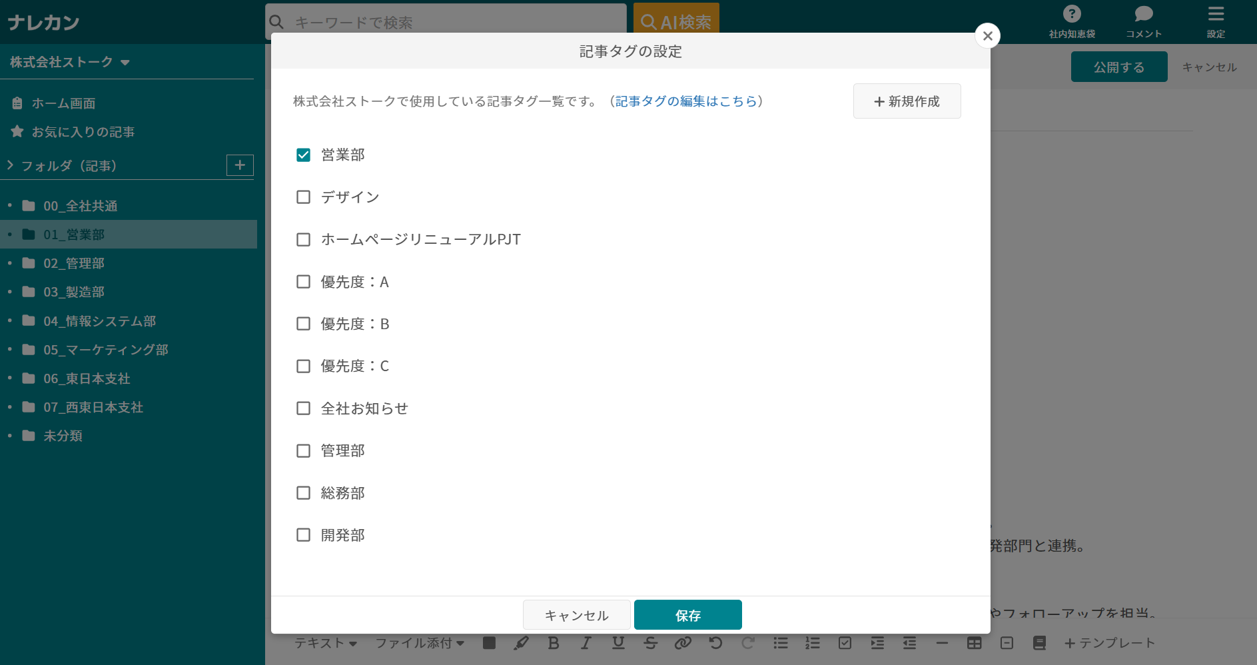The height and width of the screenshot is (665, 1257).
Task: Open the テキスト format dropdown
Action: click(x=326, y=643)
